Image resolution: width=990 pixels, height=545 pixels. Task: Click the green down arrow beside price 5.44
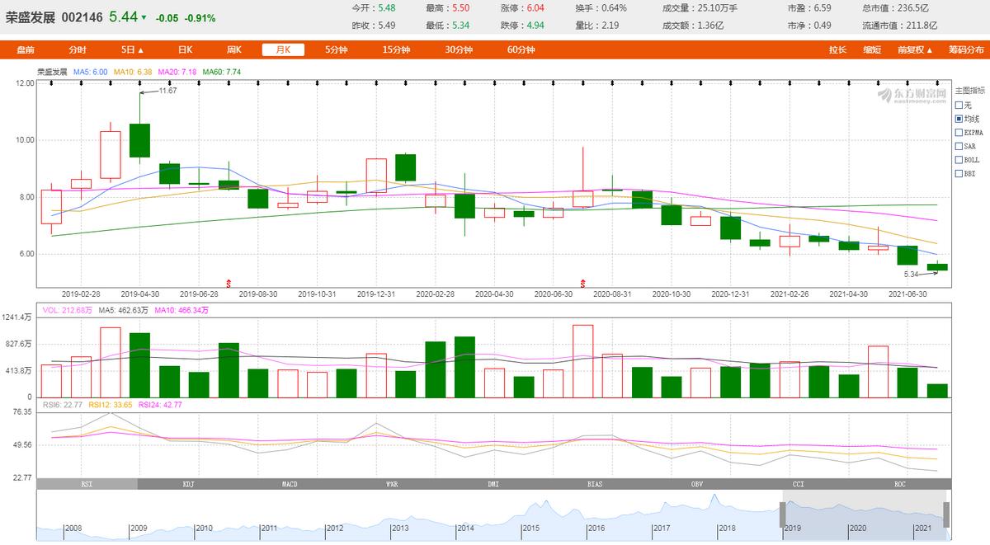click(x=144, y=17)
